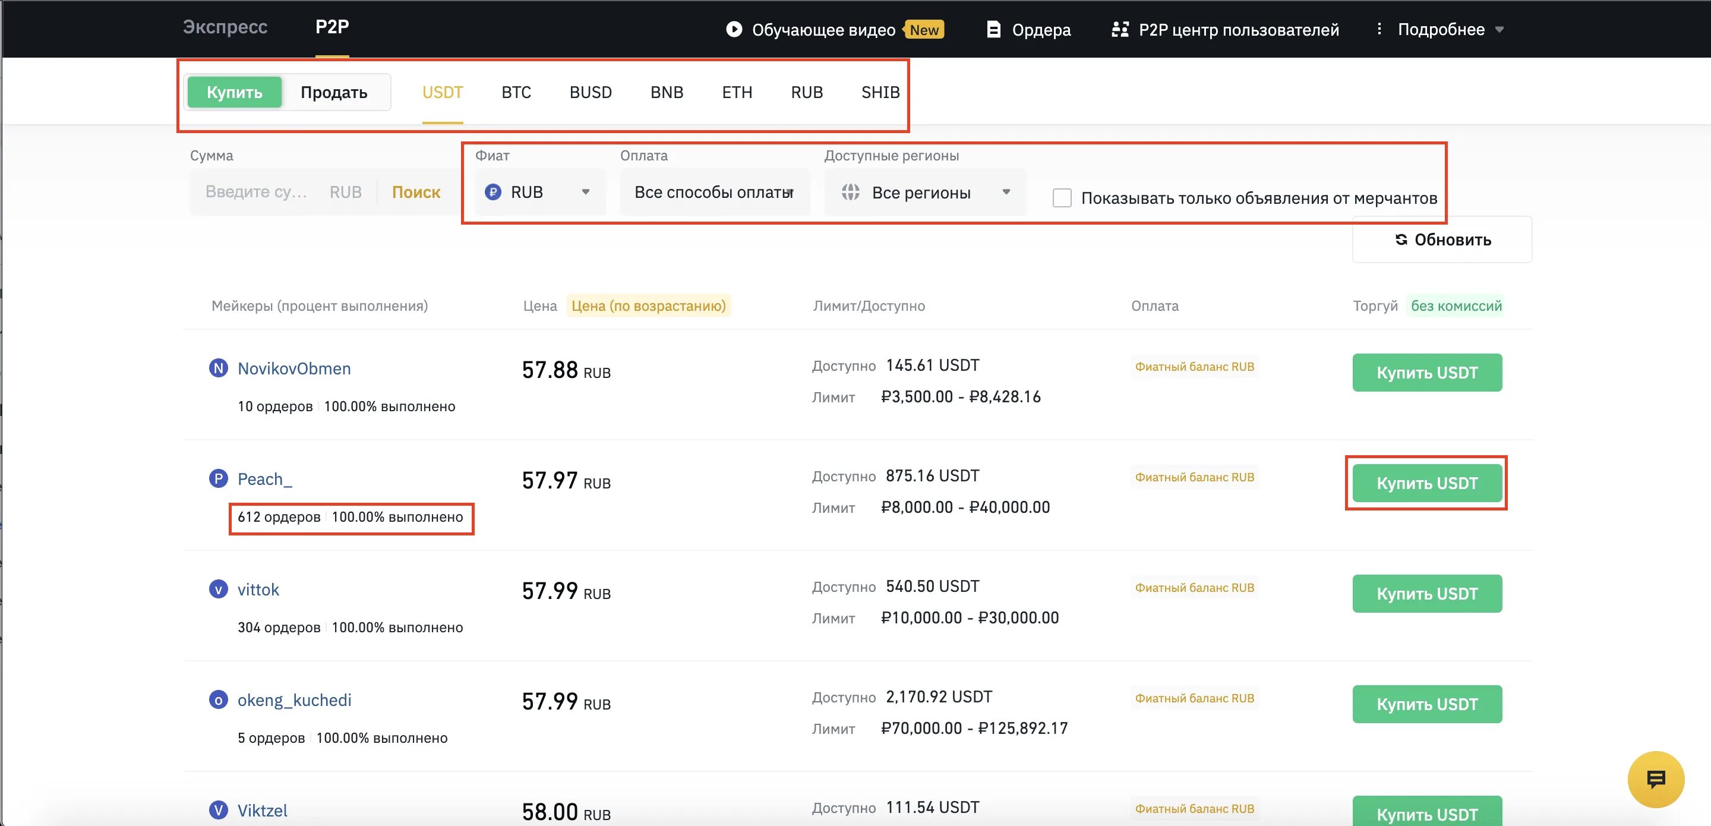This screenshot has width=1711, height=826.
Task: Select the ETH tab
Action: [x=737, y=92]
